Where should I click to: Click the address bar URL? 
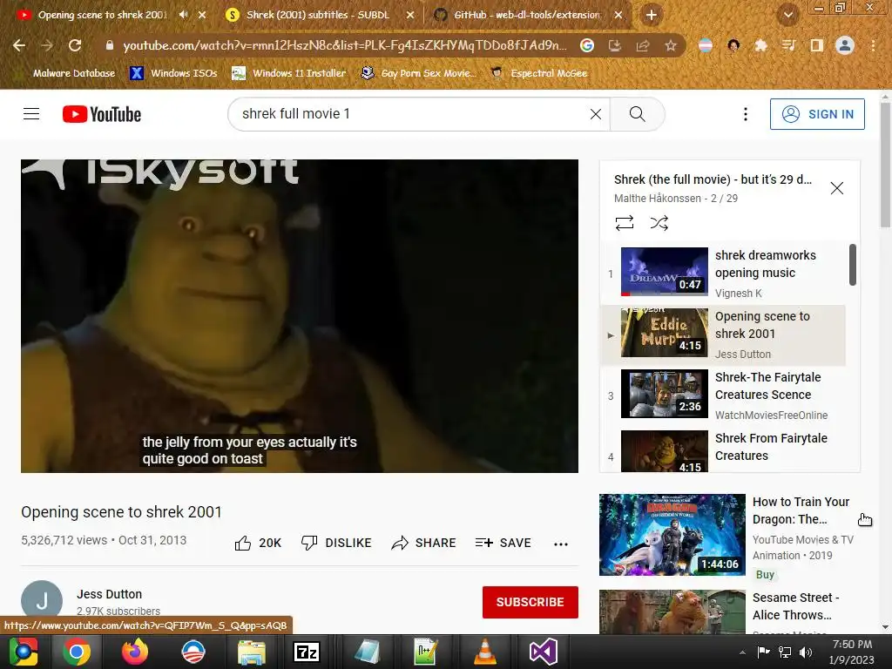pyautogui.click(x=345, y=45)
